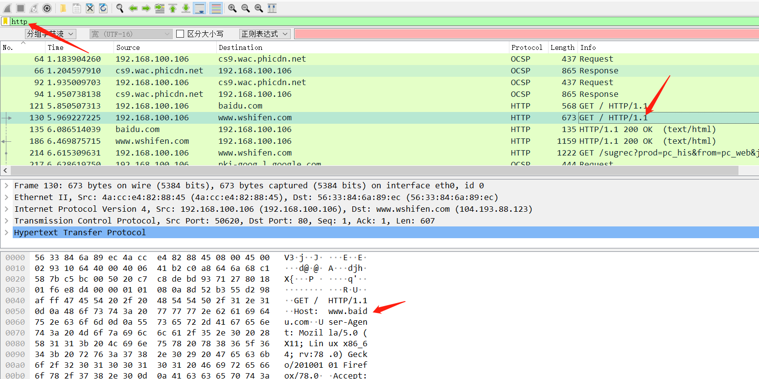Select packet 66 OCSP Response row

[x=379, y=70]
